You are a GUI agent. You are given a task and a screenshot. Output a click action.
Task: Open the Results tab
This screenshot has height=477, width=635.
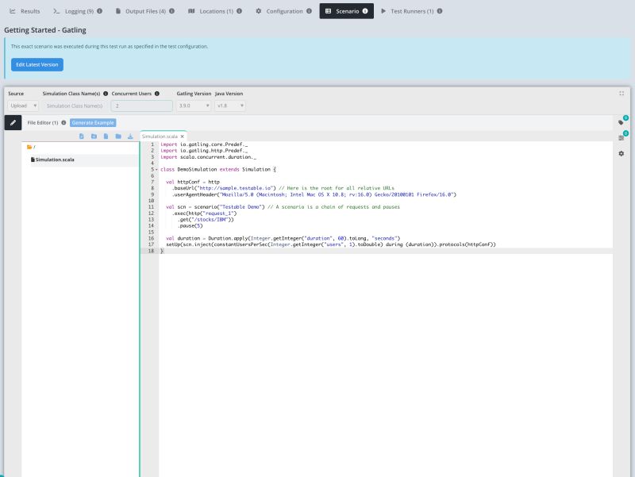point(25,11)
